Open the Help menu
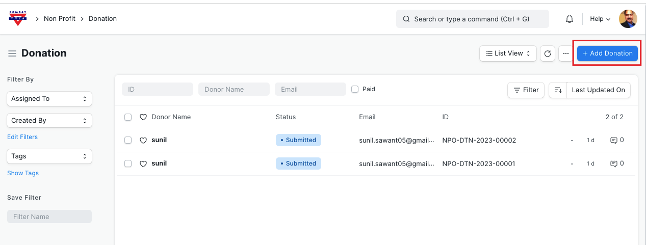Image resolution: width=646 pixels, height=245 pixels. pyautogui.click(x=600, y=19)
